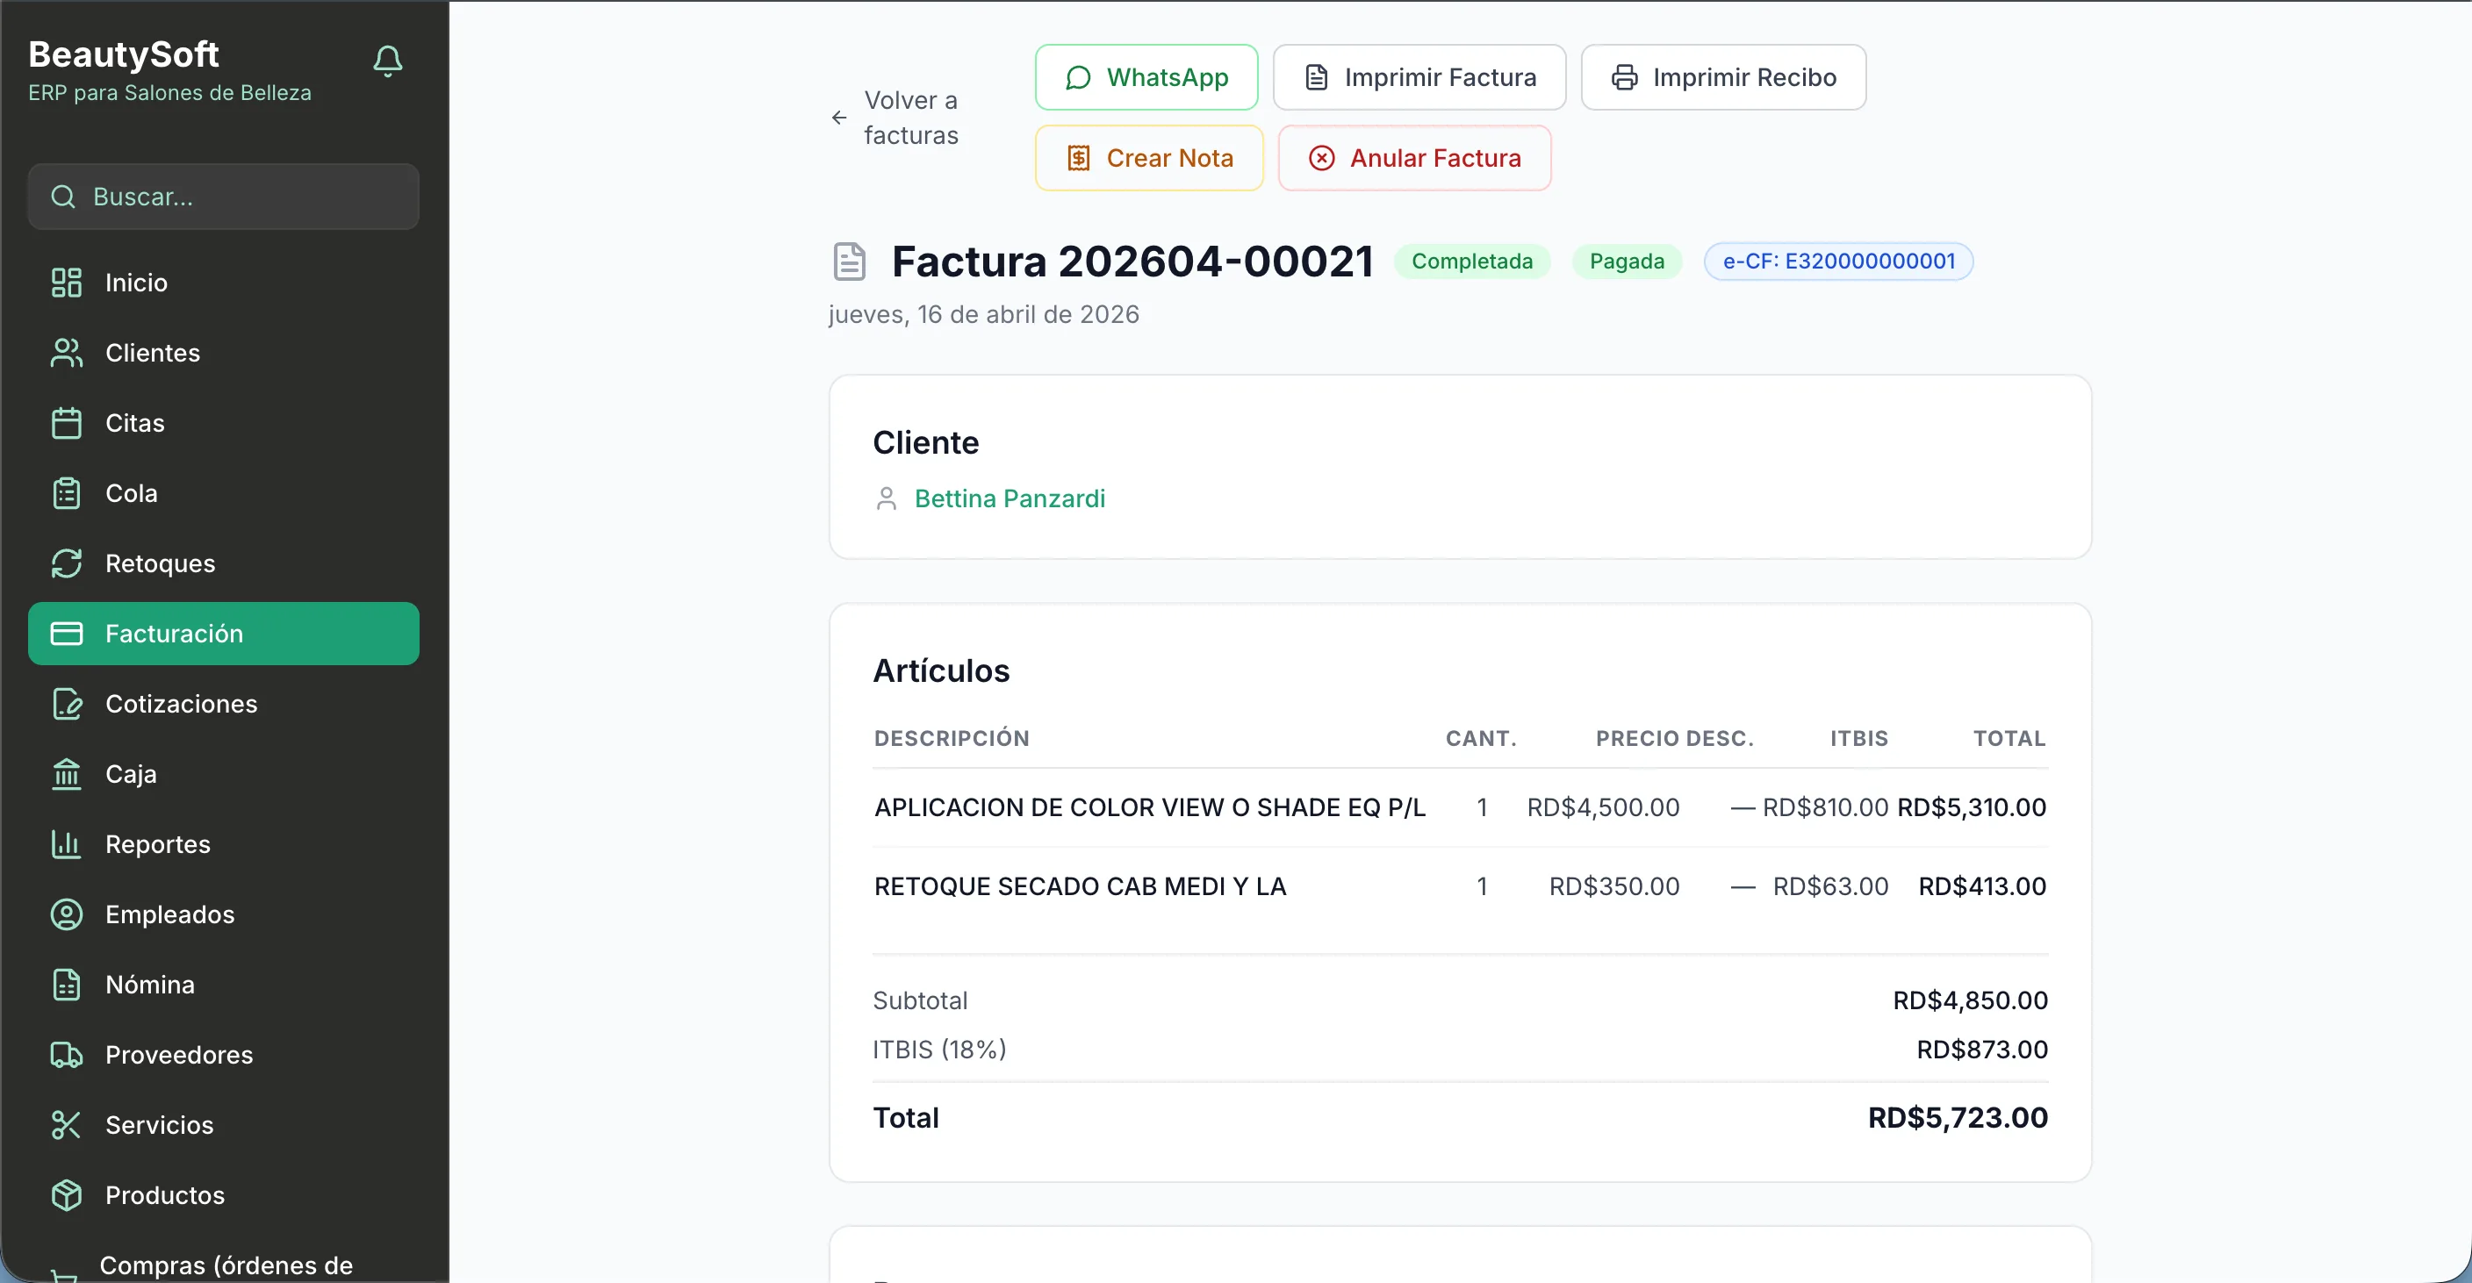Open Proveedores via the truck icon
The height and width of the screenshot is (1283, 2472).
click(x=65, y=1055)
